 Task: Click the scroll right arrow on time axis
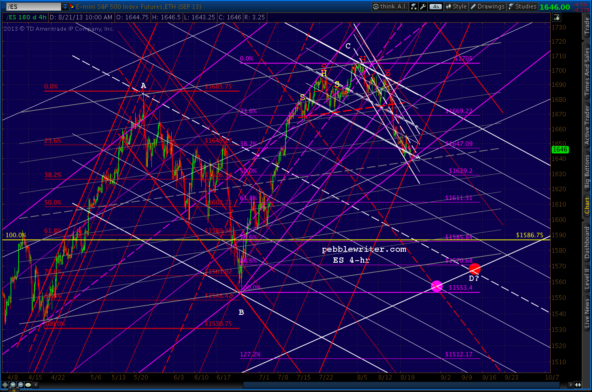coord(571,385)
